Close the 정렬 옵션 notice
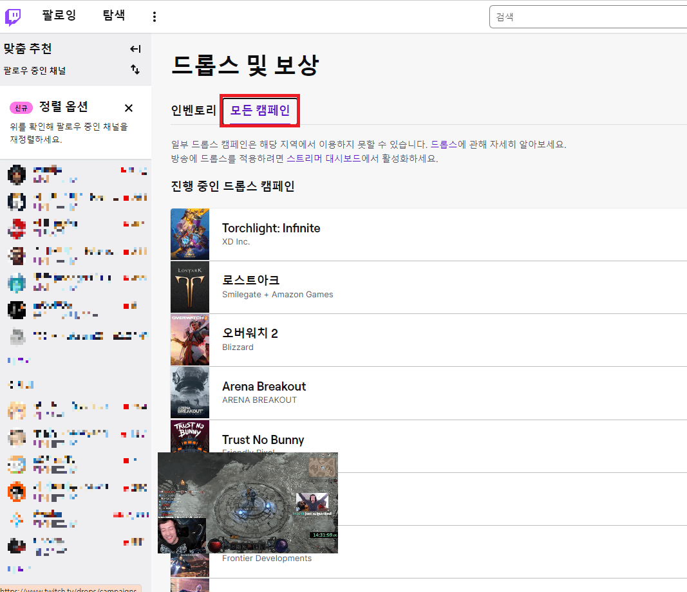 coord(128,108)
